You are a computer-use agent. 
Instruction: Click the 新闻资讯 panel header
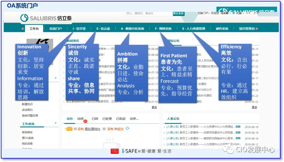(73, 41)
